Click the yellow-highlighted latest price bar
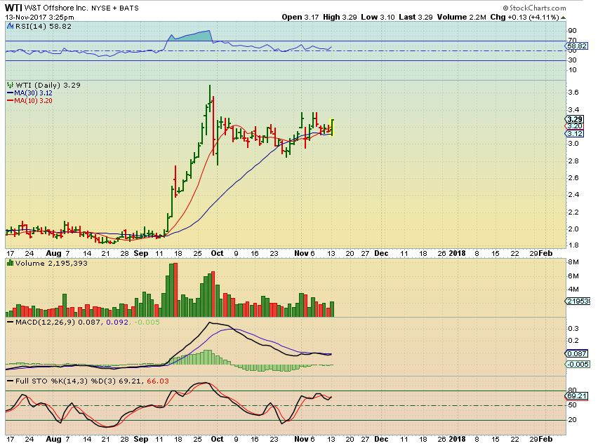 point(331,127)
